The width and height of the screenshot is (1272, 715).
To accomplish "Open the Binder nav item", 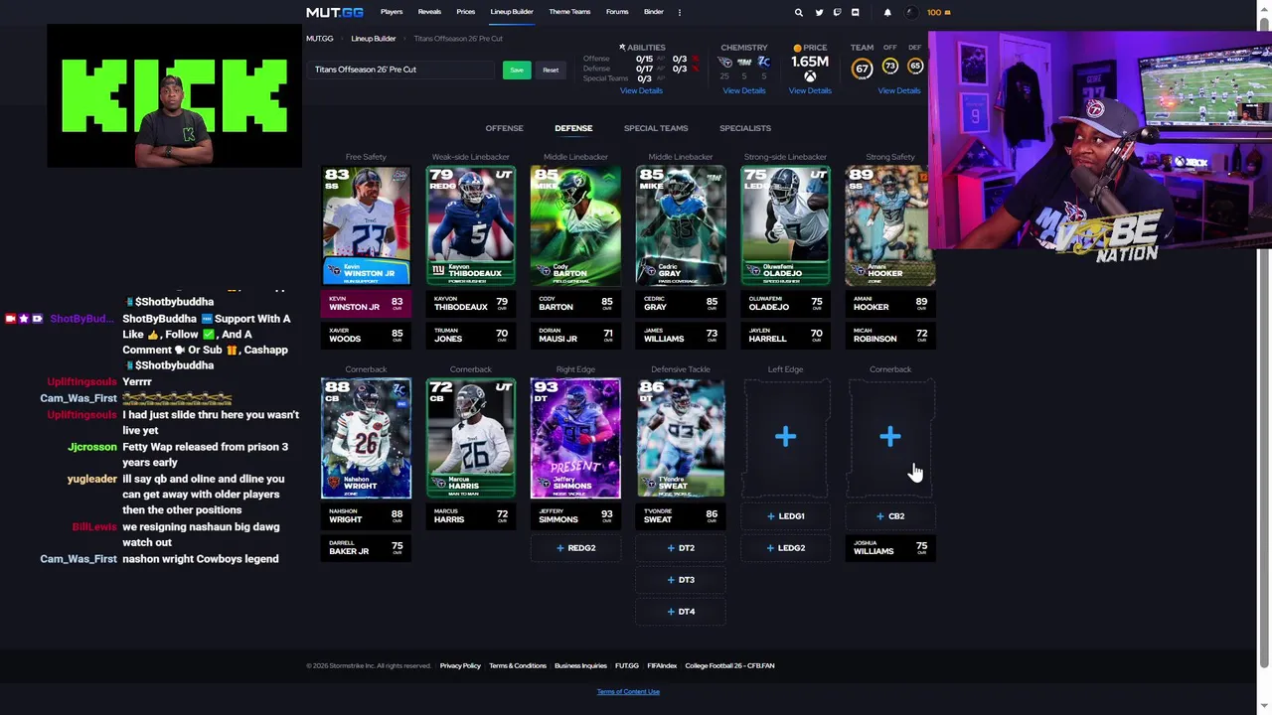I will pyautogui.click(x=653, y=12).
